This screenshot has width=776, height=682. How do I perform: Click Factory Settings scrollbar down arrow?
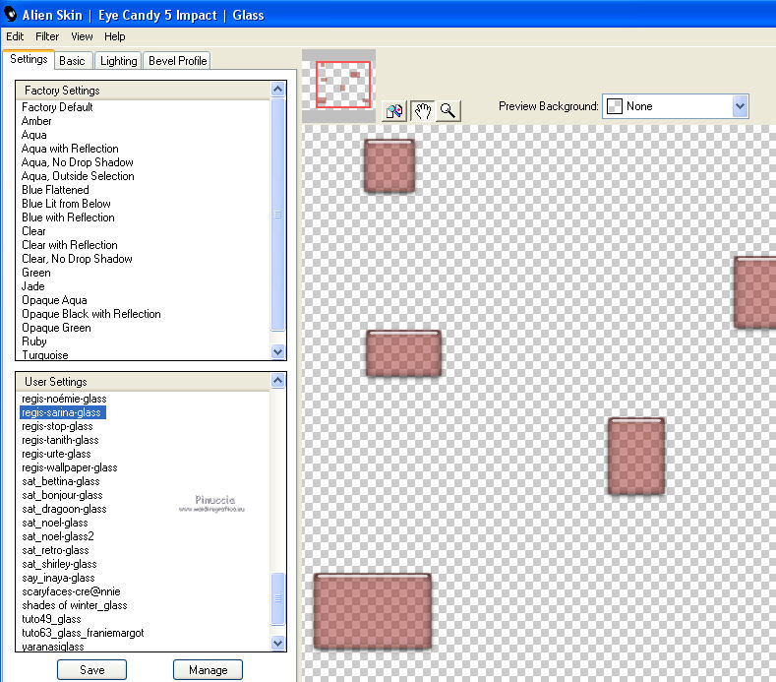point(278,351)
